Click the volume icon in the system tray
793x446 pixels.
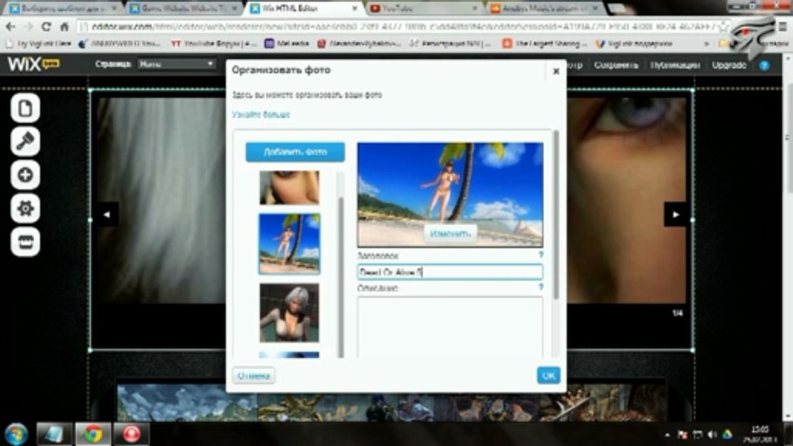[712, 435]
